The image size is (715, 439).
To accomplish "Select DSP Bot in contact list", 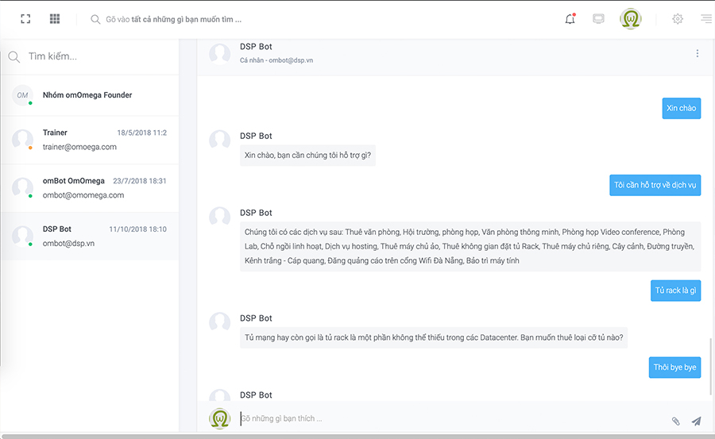I will click(x=90, y=236).
